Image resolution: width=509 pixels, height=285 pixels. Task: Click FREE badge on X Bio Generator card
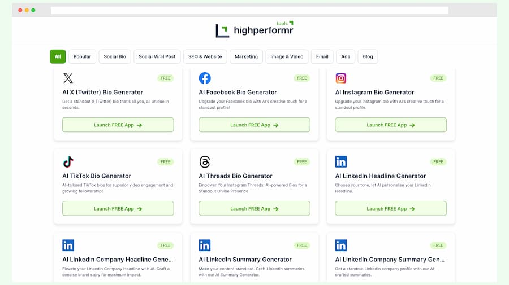pos(166,78)
